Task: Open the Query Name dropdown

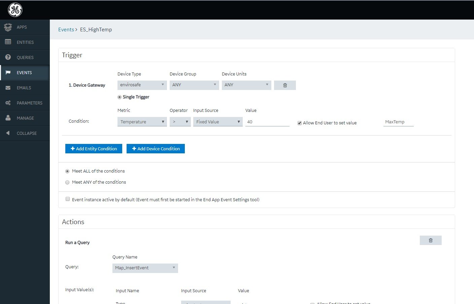Action: (x=145, y=268)
